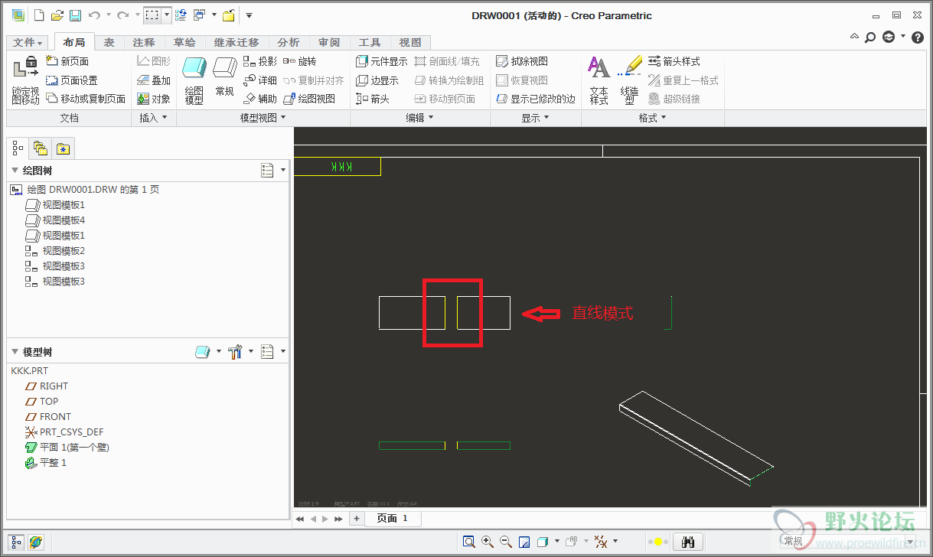
Task: Expand the 格式 group dropdown
Action: (x=653, y=118)
